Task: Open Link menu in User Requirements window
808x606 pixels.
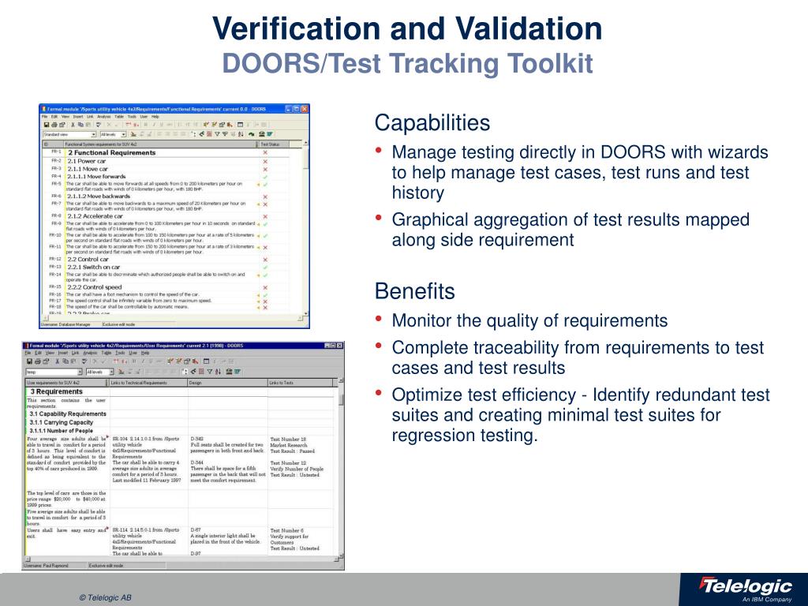Action: (x=75, y=353)
